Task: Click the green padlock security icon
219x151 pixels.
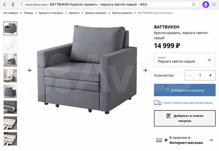Action: [x=194, y=4]
